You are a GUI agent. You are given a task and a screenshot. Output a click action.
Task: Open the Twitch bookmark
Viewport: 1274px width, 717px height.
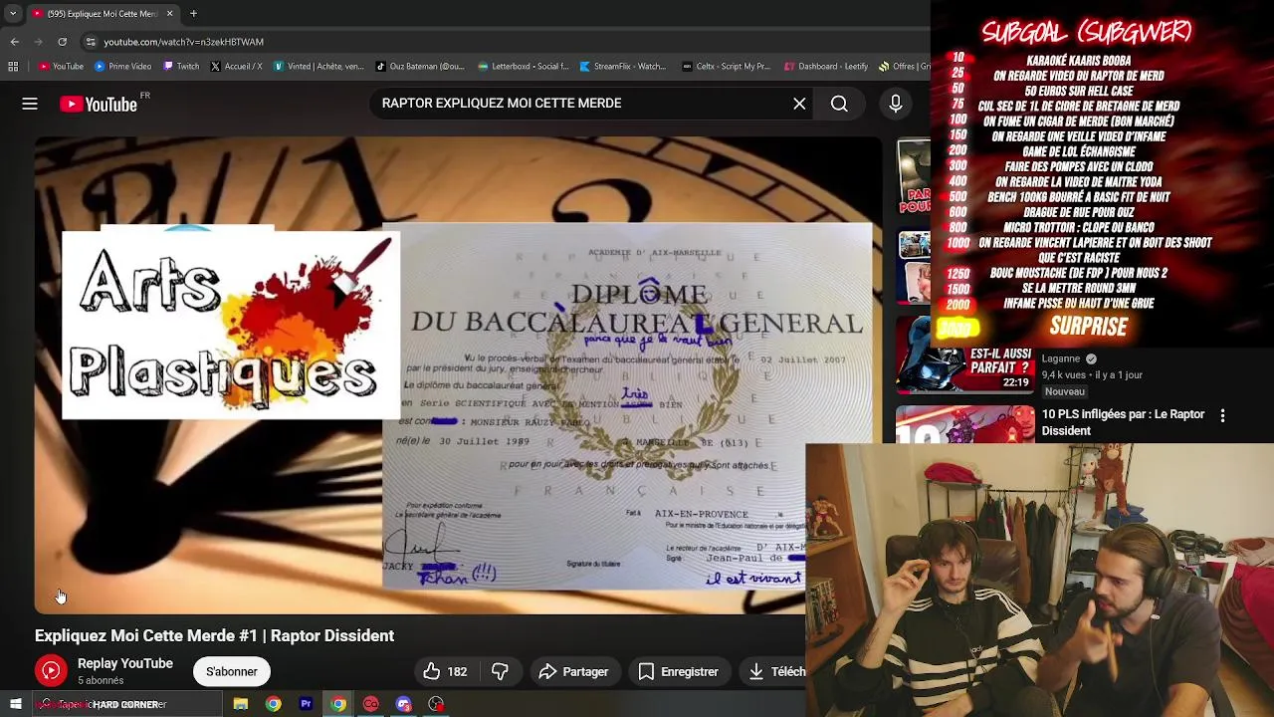[181, 67]
